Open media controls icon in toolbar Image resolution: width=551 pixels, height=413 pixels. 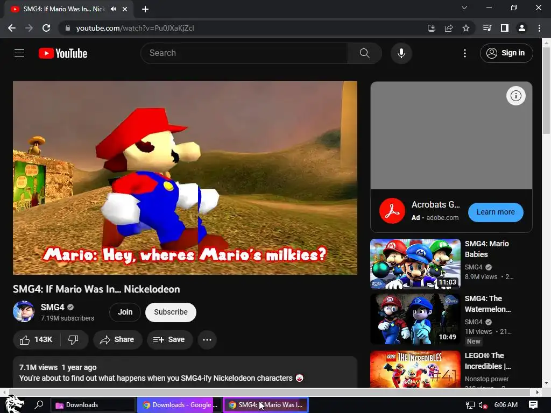(487, 28)
